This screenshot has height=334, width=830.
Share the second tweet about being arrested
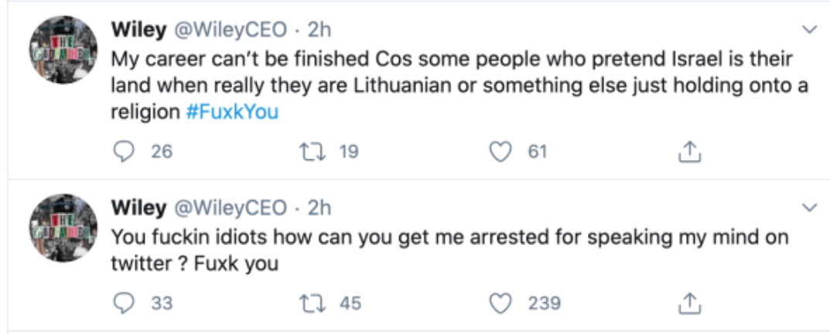[x=690, y=304]
